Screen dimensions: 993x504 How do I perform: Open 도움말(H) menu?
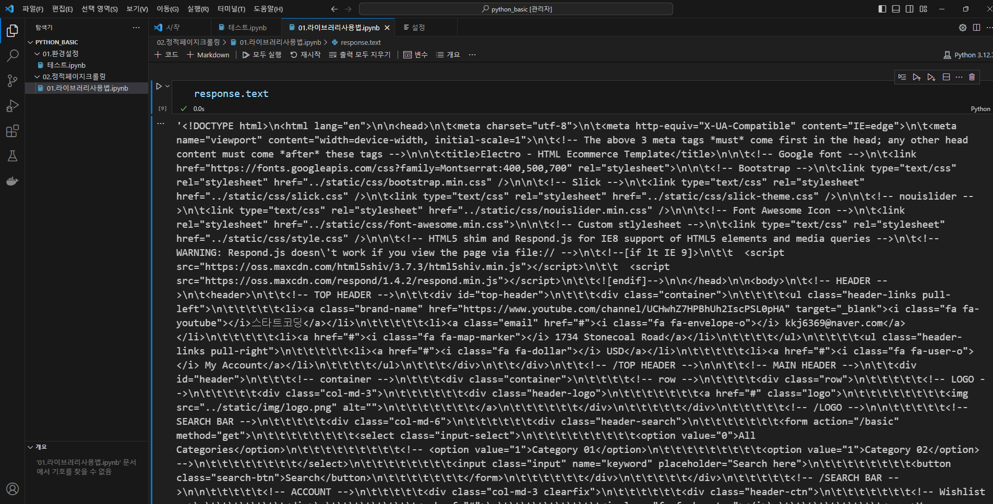(268, 9)
